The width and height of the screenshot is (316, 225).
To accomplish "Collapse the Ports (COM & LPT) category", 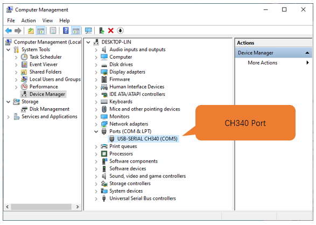I will point(96,132).
